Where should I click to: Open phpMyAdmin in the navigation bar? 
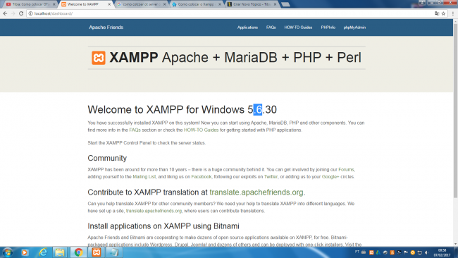(x=354, y=27)
